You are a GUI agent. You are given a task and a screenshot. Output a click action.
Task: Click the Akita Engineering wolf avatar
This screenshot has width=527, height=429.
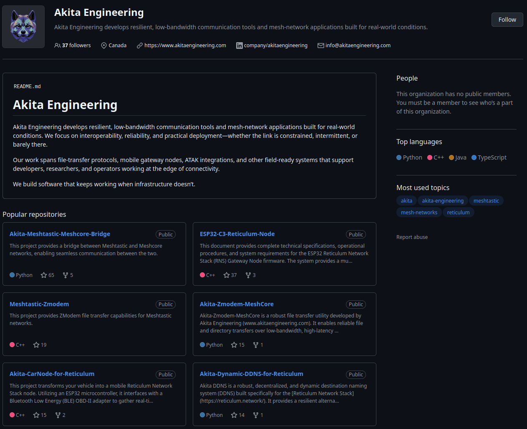[x=23, y=27]
